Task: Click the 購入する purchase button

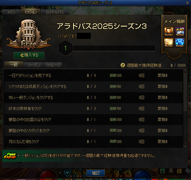Action: pos(29,55)
